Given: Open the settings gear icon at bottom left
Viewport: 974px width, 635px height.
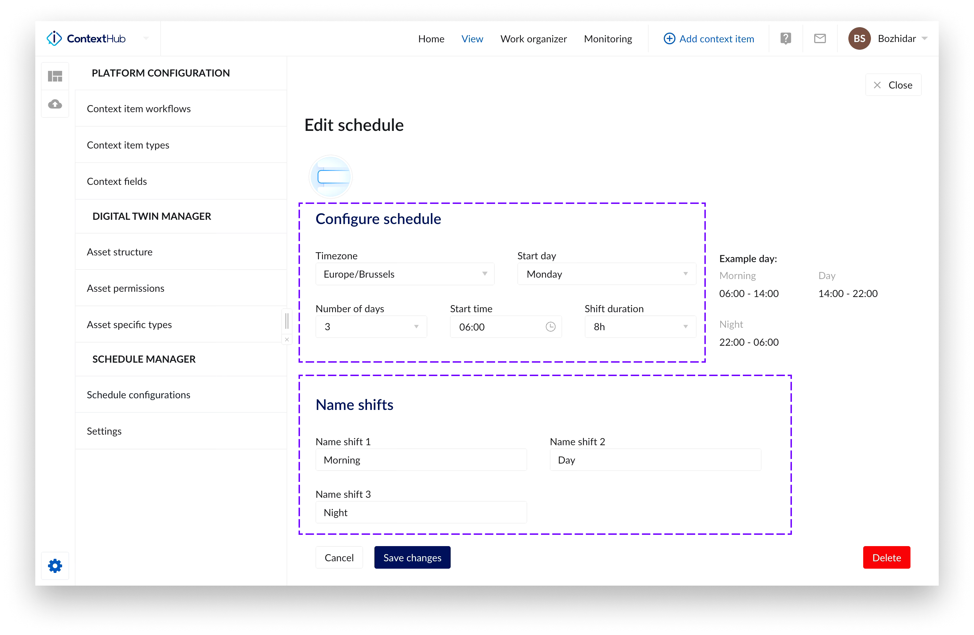Looking at the screenshot, I should point(55,566).
